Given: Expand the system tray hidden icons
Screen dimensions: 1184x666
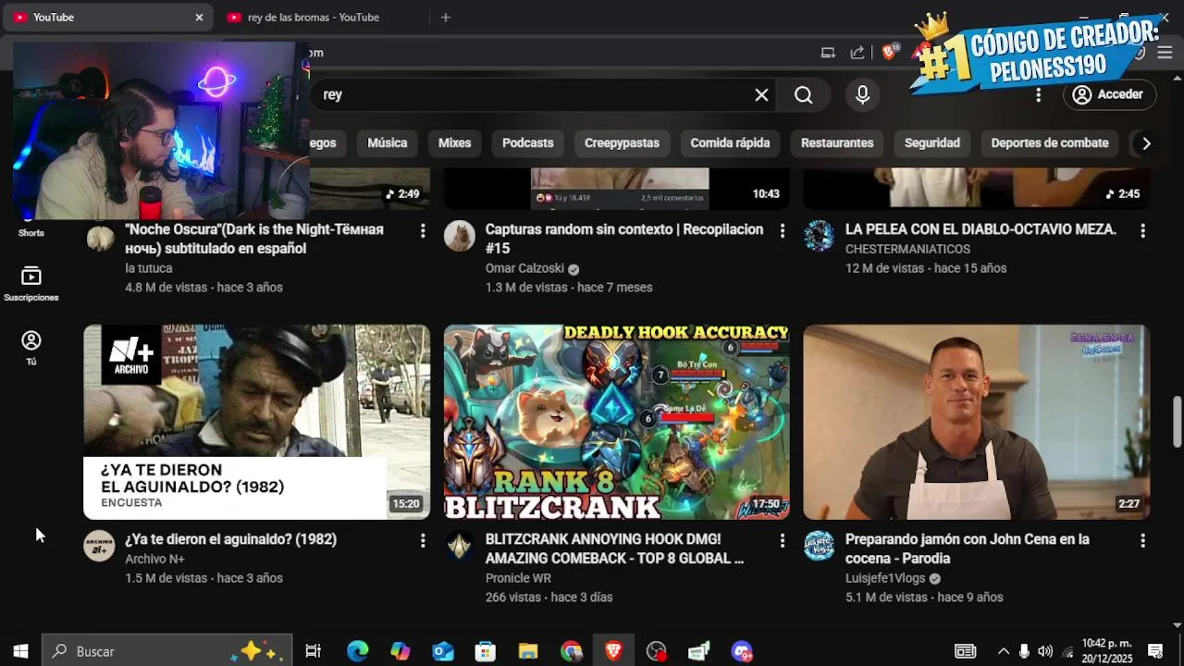Looking at the screenshot, I should pos(1003,651).
